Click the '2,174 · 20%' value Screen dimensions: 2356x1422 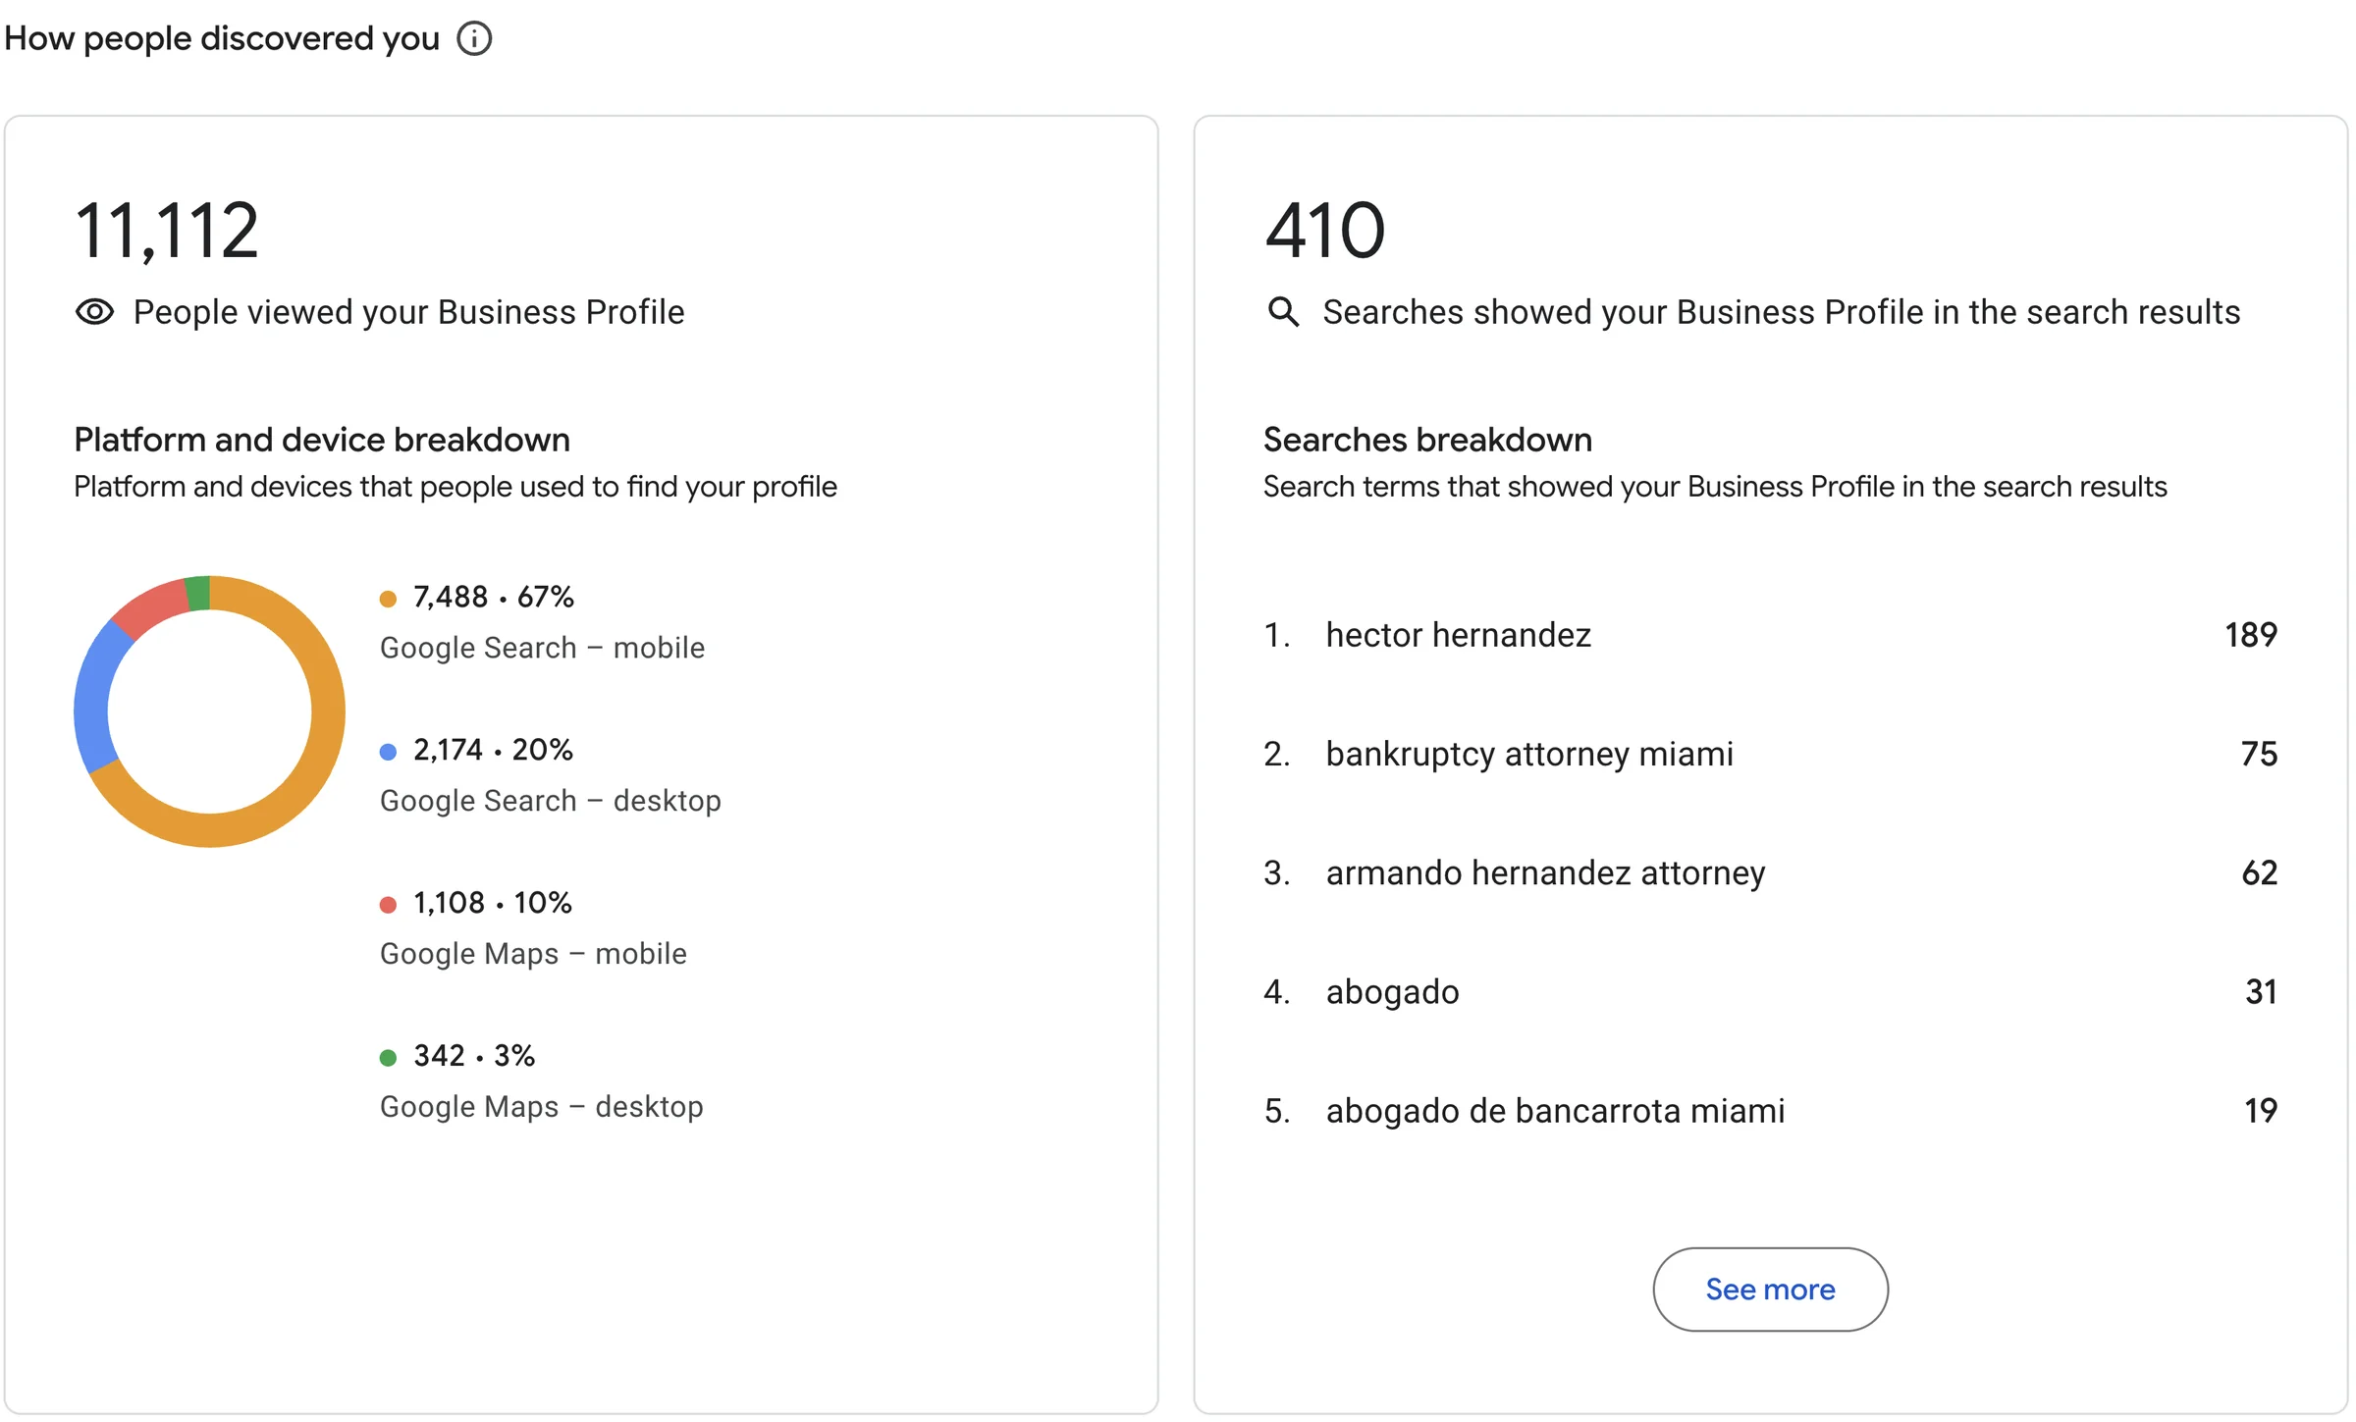click(493, 750)
